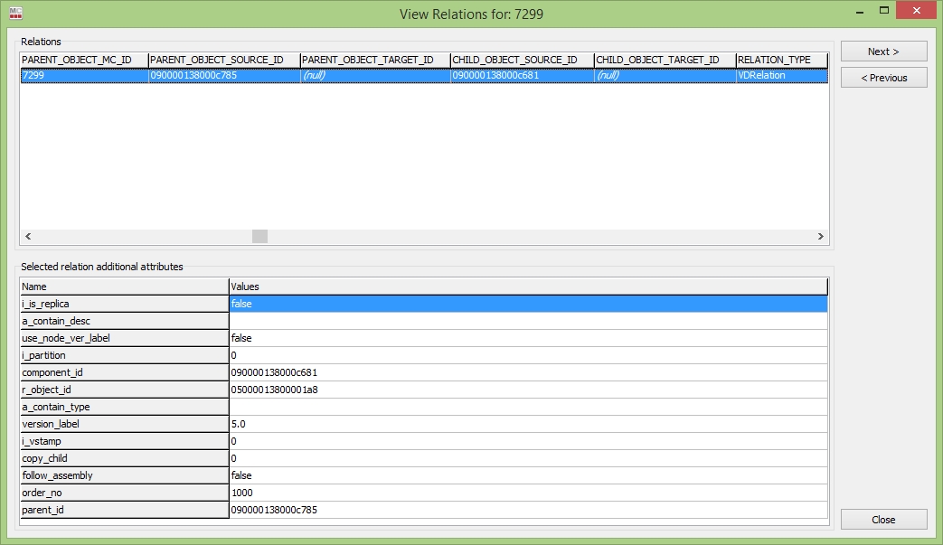Maximize the View Relations window
Viewport: 943px width, 545px height.
point(883,12)
